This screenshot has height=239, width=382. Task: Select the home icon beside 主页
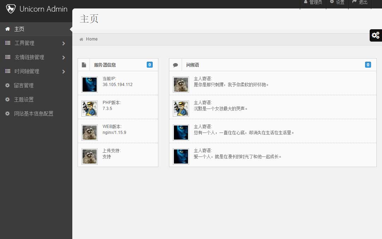coord(7,29)
